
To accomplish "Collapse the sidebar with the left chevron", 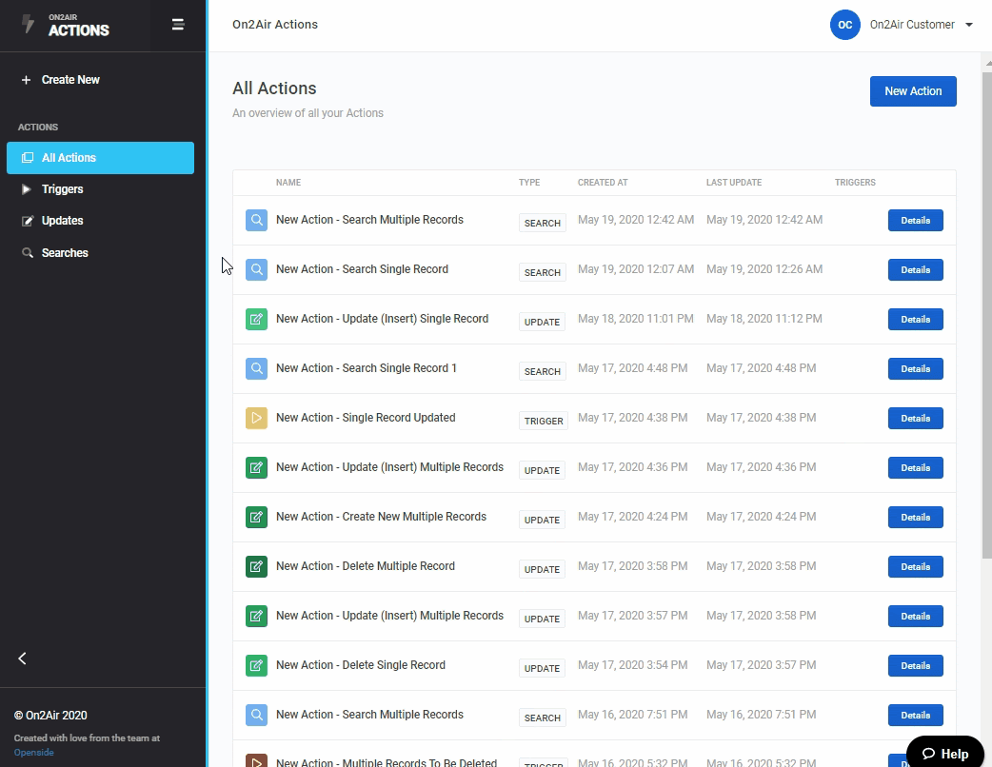I will (23, 659).
